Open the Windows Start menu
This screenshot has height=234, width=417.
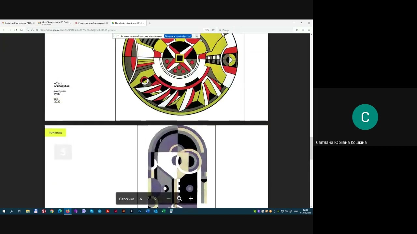coord(4,211)
